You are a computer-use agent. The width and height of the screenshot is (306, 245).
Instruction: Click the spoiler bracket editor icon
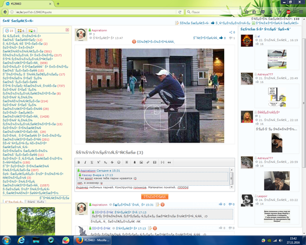pos(162,162)
